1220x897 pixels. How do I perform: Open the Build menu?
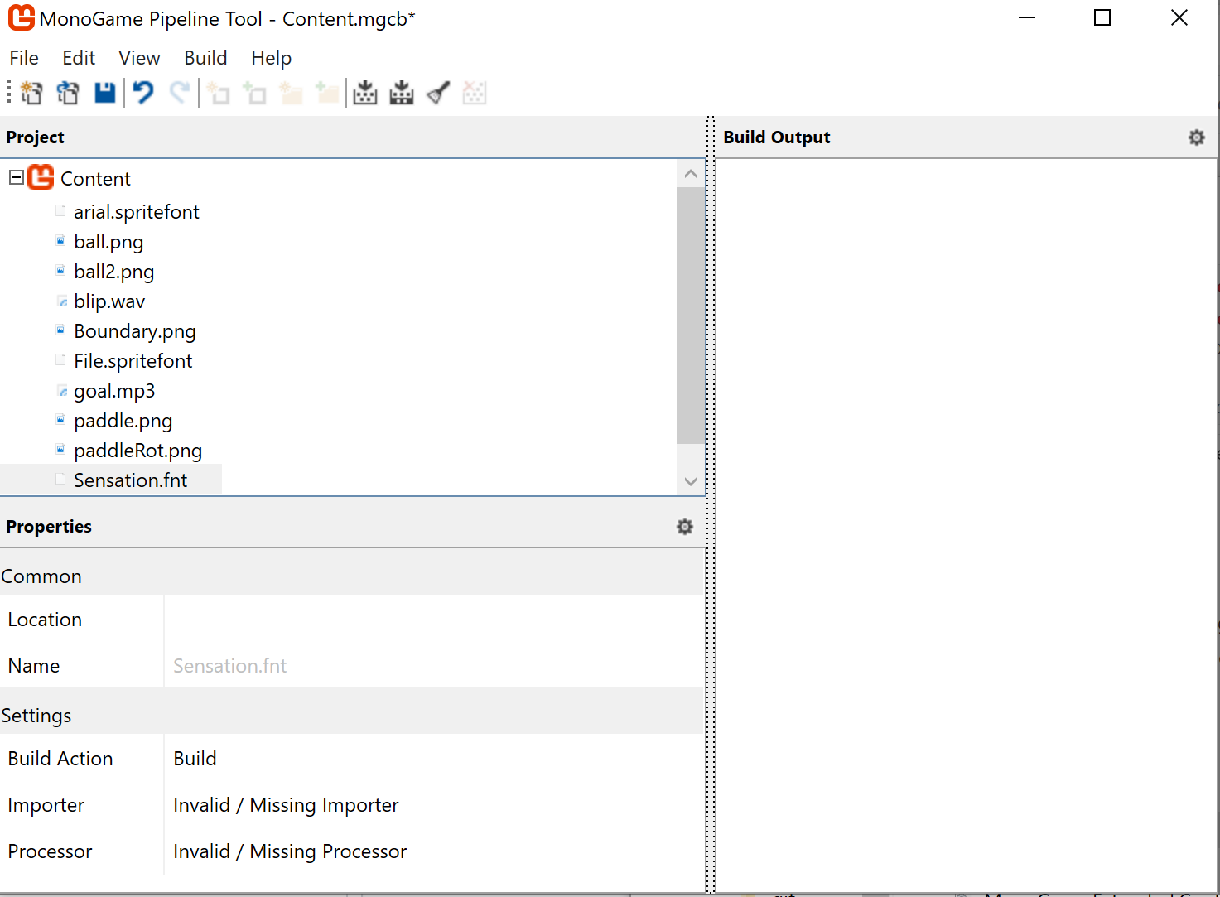click(205, 58)
